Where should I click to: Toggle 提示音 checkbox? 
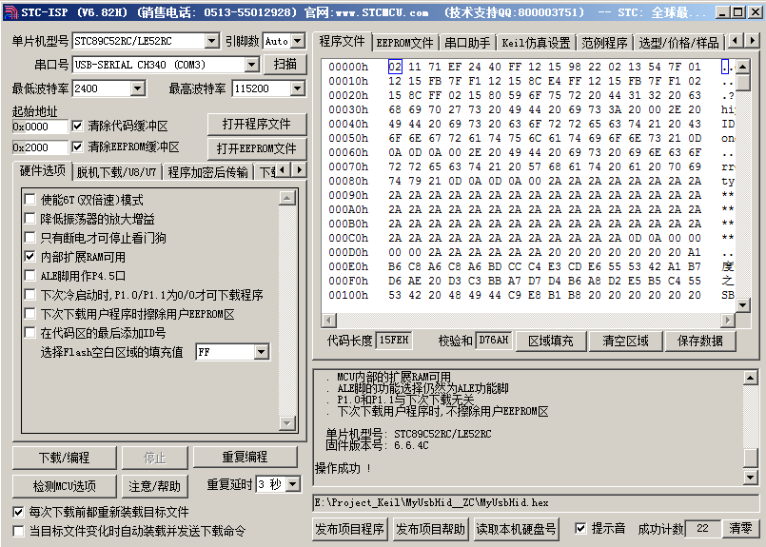click(x=580, y=528)
